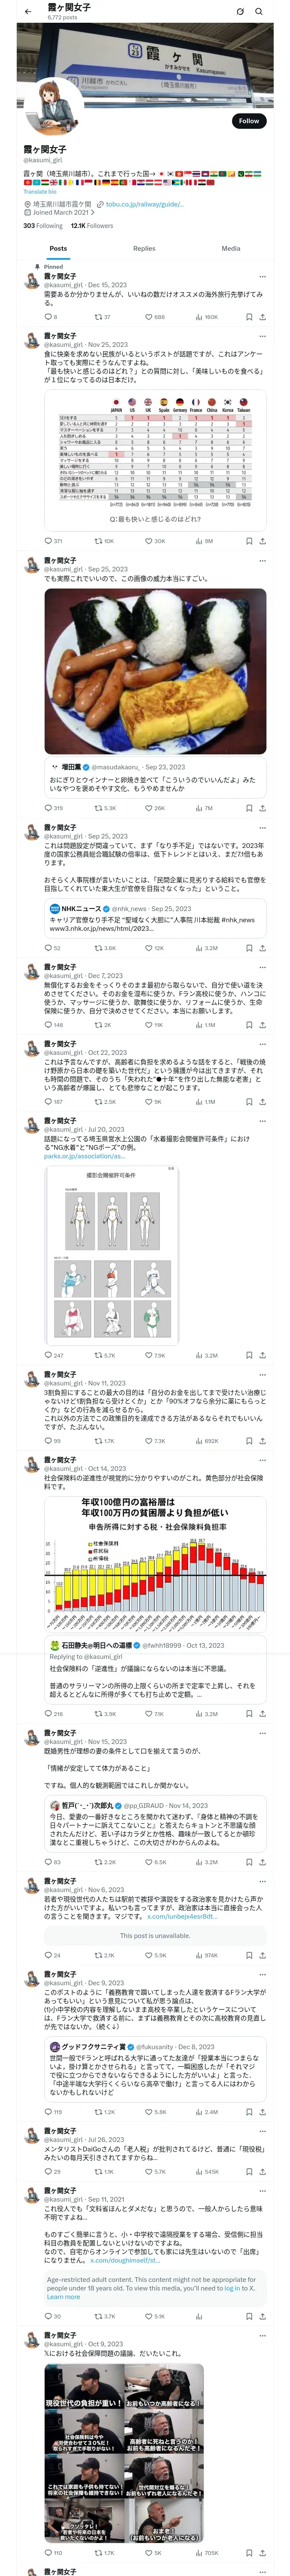Click the refresh icon beside search

click(239, 11)
